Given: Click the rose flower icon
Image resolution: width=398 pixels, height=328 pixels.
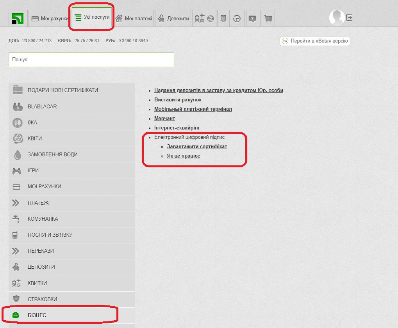Looking at the screenshot, I should 18,139.
